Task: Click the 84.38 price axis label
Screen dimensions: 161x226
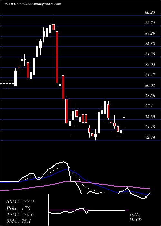Action: 150,54
